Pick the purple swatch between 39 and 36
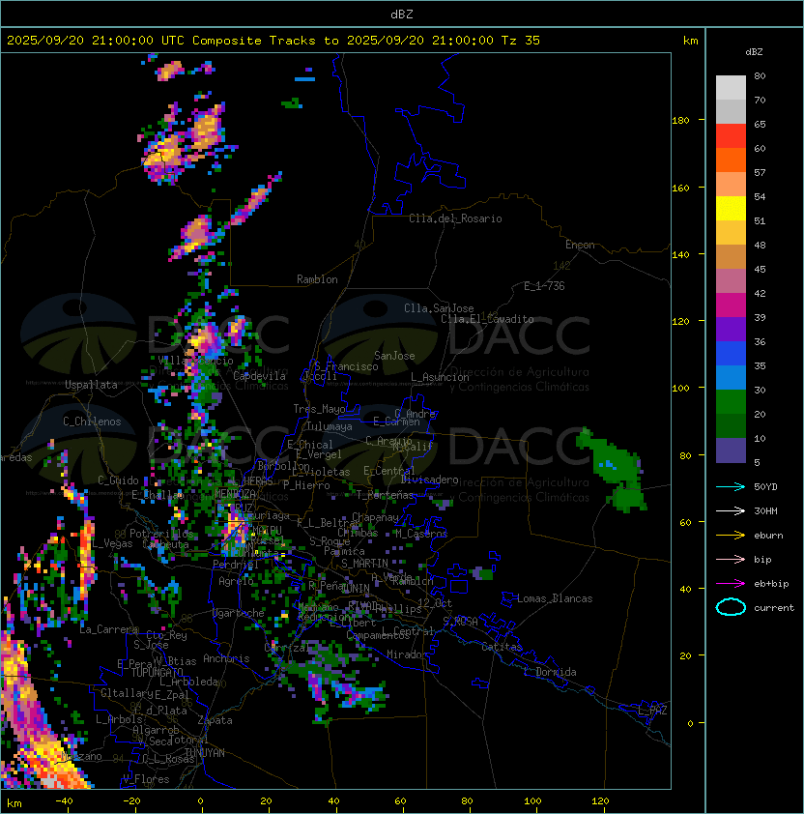The width and height of the screenshot is (804, 814). (731, 329)
